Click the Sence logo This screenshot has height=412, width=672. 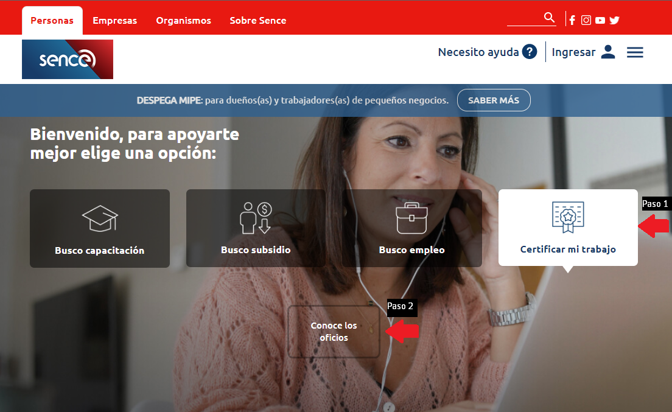point(68,60)
